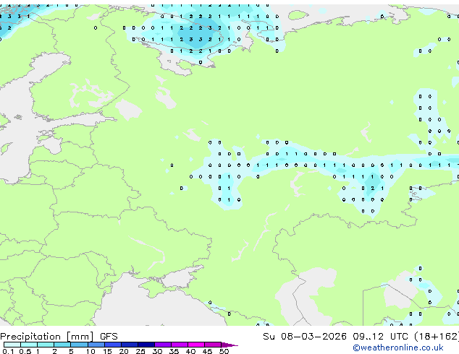Click the "40" legend scale label
459x354 pixels.
190,351
